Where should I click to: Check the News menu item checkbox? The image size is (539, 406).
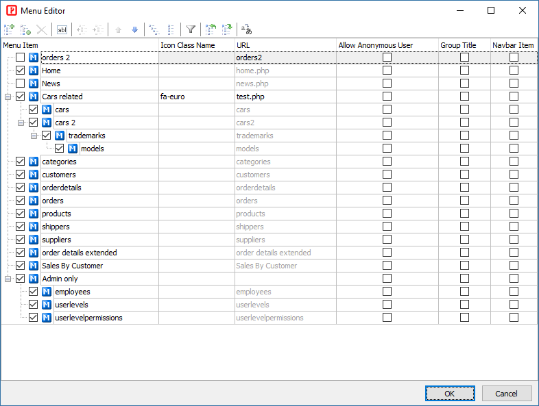21,83
